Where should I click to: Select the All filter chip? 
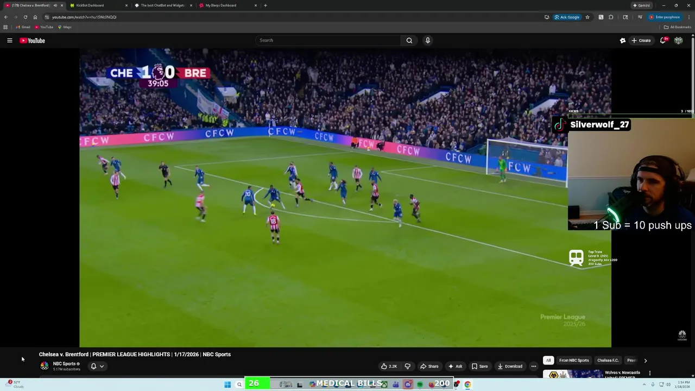[x=548, y=360]
